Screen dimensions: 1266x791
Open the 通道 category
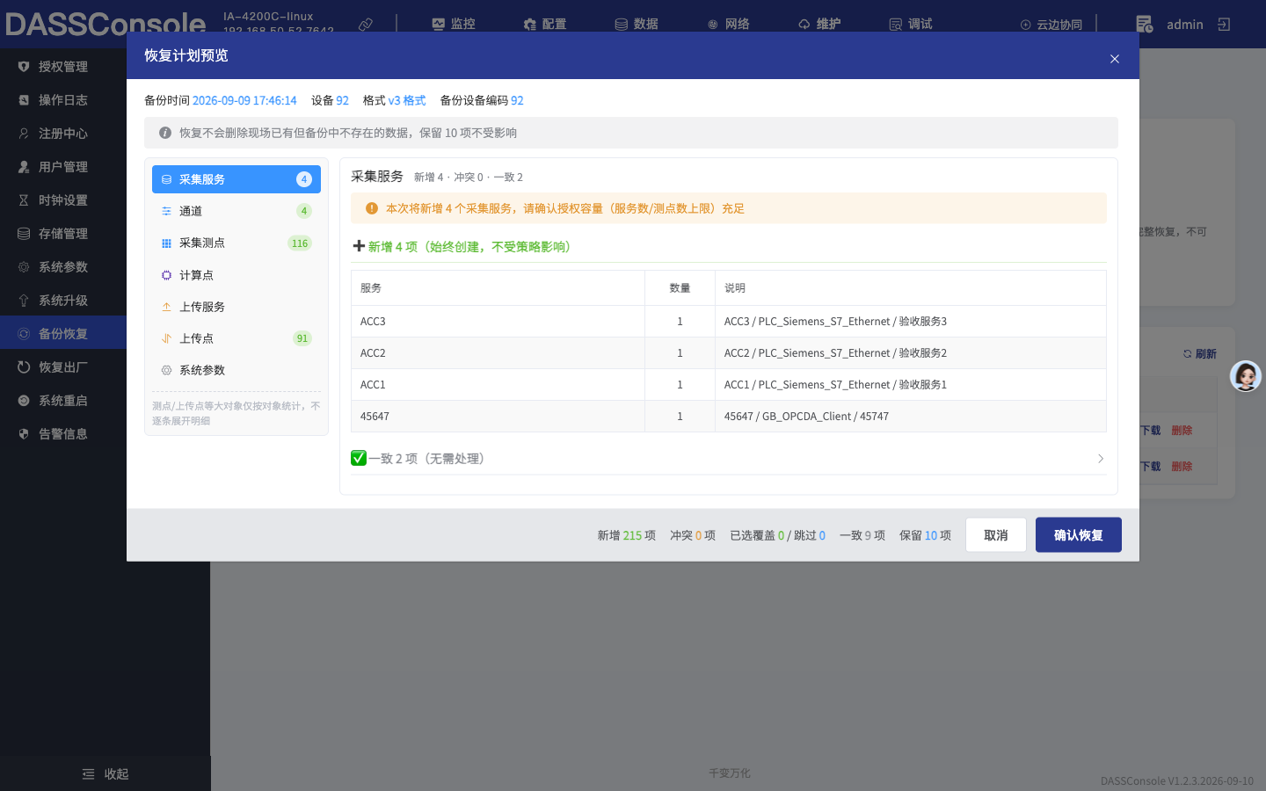point(236,211)
